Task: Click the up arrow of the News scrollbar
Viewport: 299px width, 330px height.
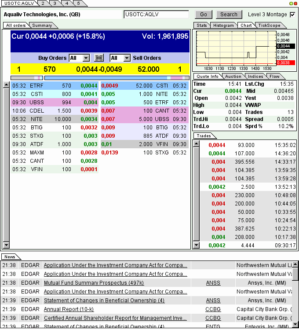Action: click(295, 264)
